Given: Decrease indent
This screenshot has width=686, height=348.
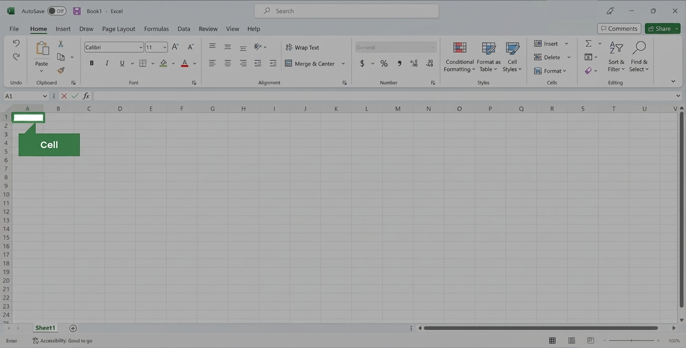Looking at the screenshot, I should tap(258, 63).
